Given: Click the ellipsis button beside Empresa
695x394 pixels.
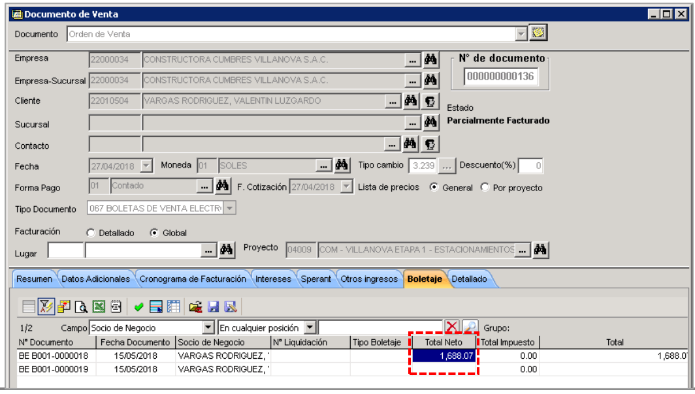Looking at the screenshot, I should point(412,60).
